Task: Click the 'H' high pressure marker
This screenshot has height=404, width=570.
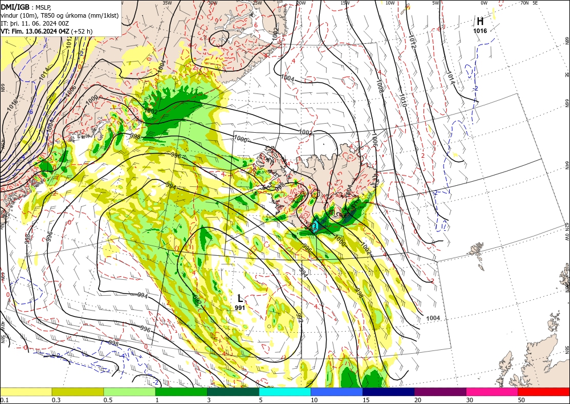Action: tap(480, 22)
